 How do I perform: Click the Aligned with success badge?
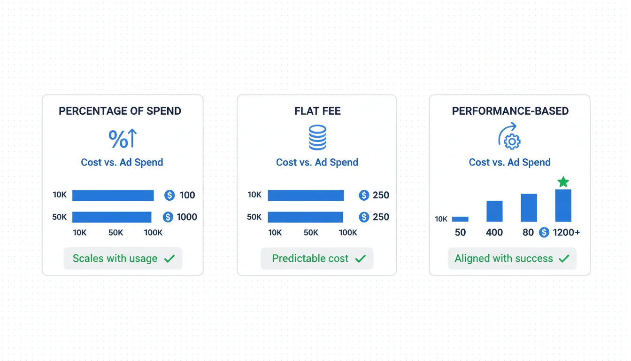[x=512, y=259]
